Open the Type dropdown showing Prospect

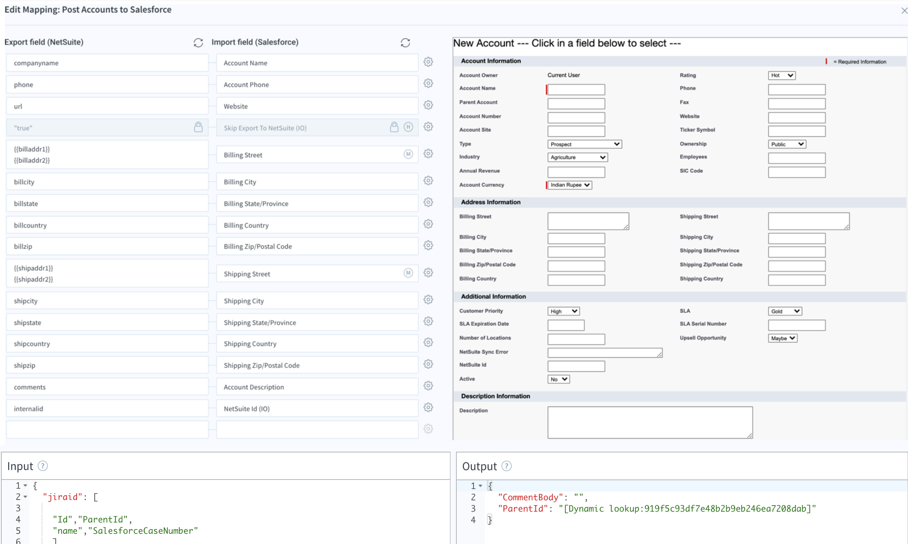pyautogui.click(x=584, y=144)
